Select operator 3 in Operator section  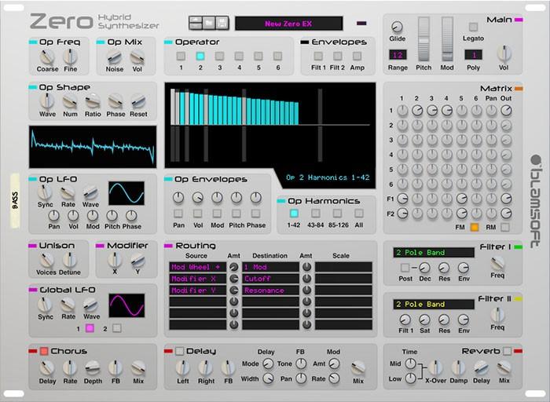[x=218, y=56]
